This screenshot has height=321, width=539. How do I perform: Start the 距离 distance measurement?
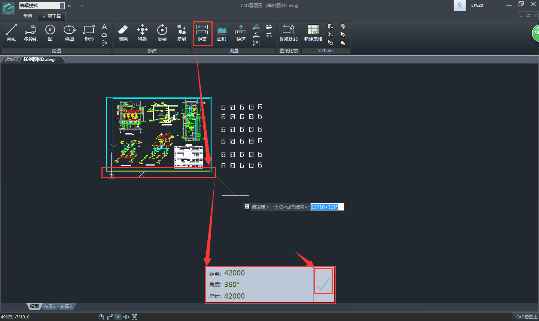[202, 33]
